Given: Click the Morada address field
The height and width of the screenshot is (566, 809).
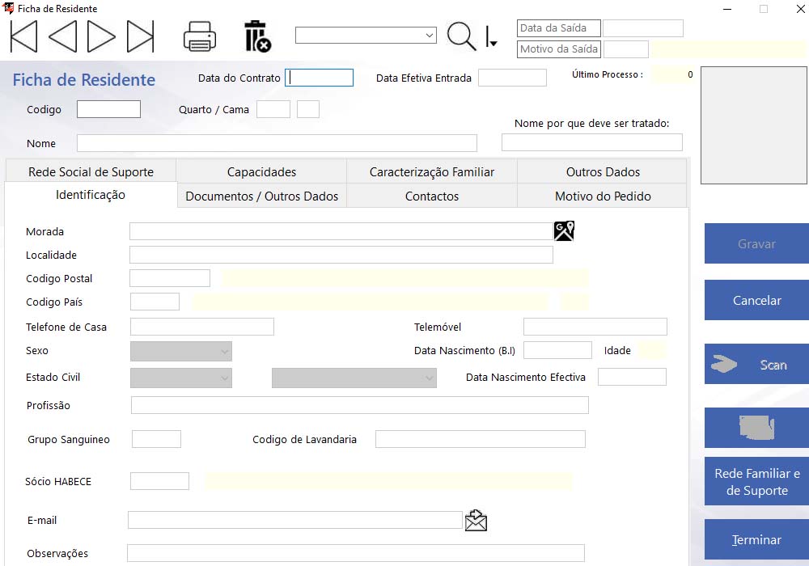Looking at the screenshot, I should pyautogui.click(x=341, y=231).
